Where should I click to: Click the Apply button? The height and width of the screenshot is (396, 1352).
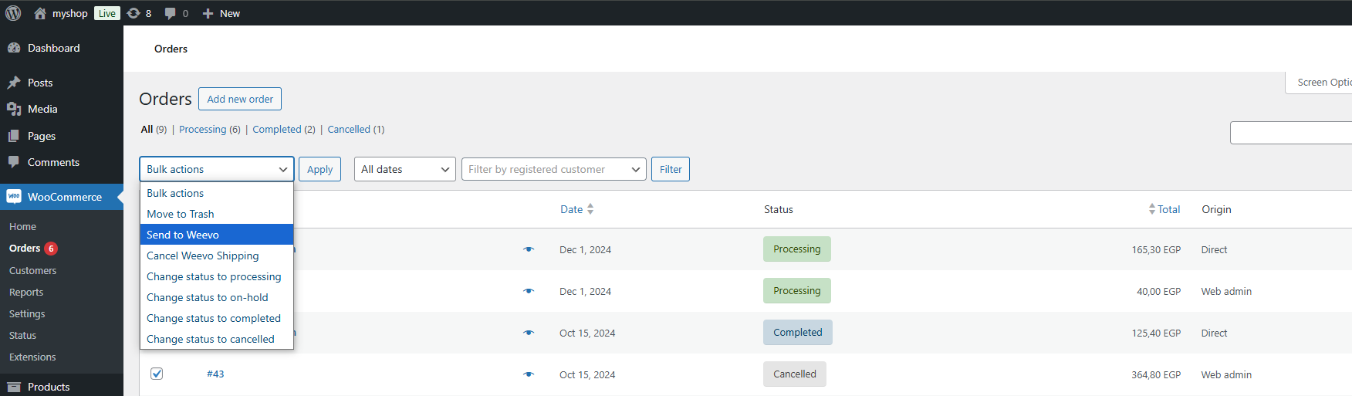(320, 169)
